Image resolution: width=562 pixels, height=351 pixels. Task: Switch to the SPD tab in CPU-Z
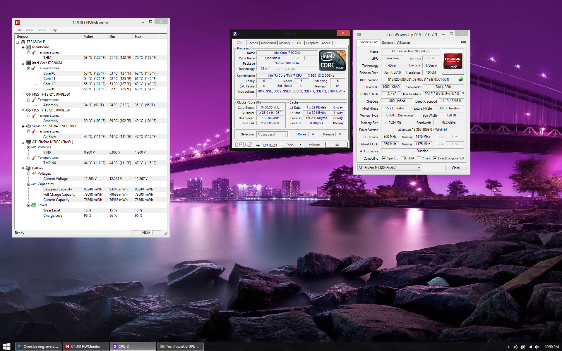(298, 43)
